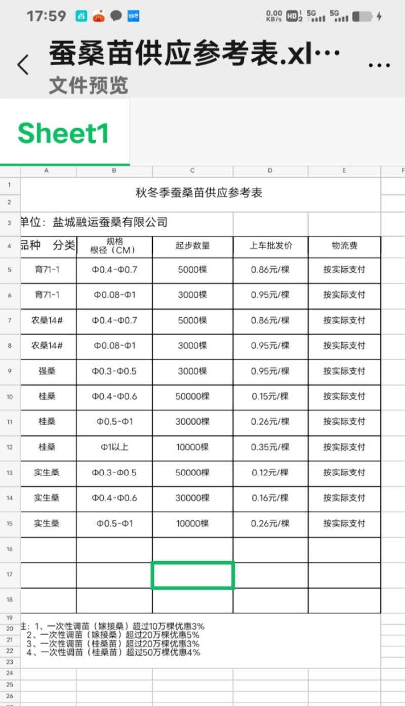405x706 pixels.
Task: Click 0.26元/棵 cell in row 15
Action: tap(270, 524)
